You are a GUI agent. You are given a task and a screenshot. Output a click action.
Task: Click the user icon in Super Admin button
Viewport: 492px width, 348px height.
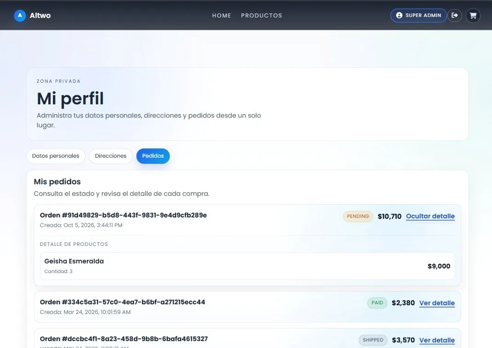pyautogui.click(x=399, y=15)
